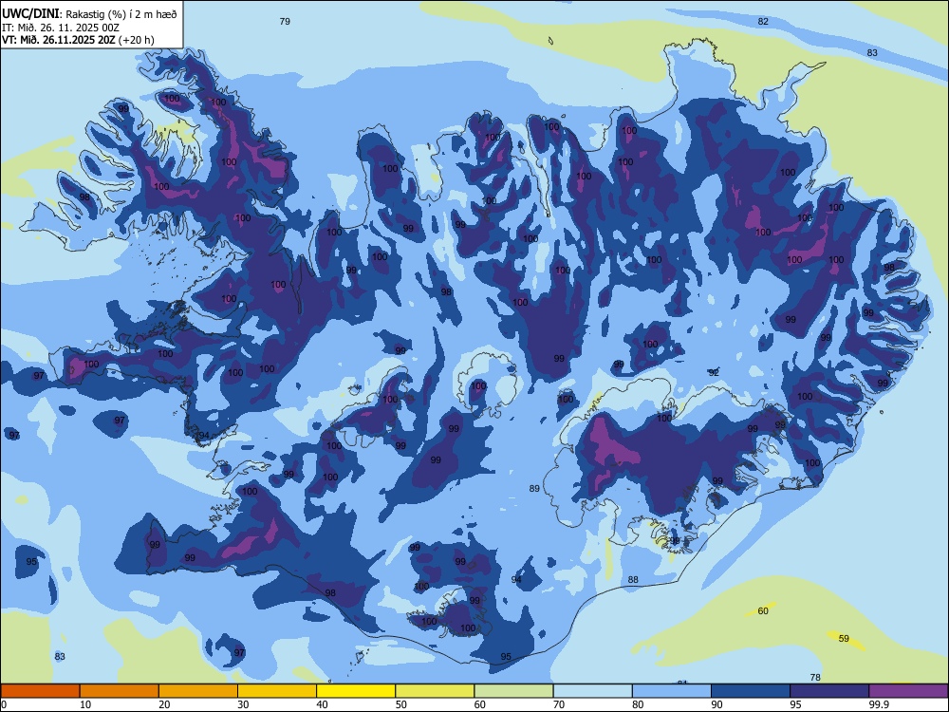Click the pale yellow 50–60 legend swatch
The height and width of the screenshot is (712, 949).
coord(436,691)
